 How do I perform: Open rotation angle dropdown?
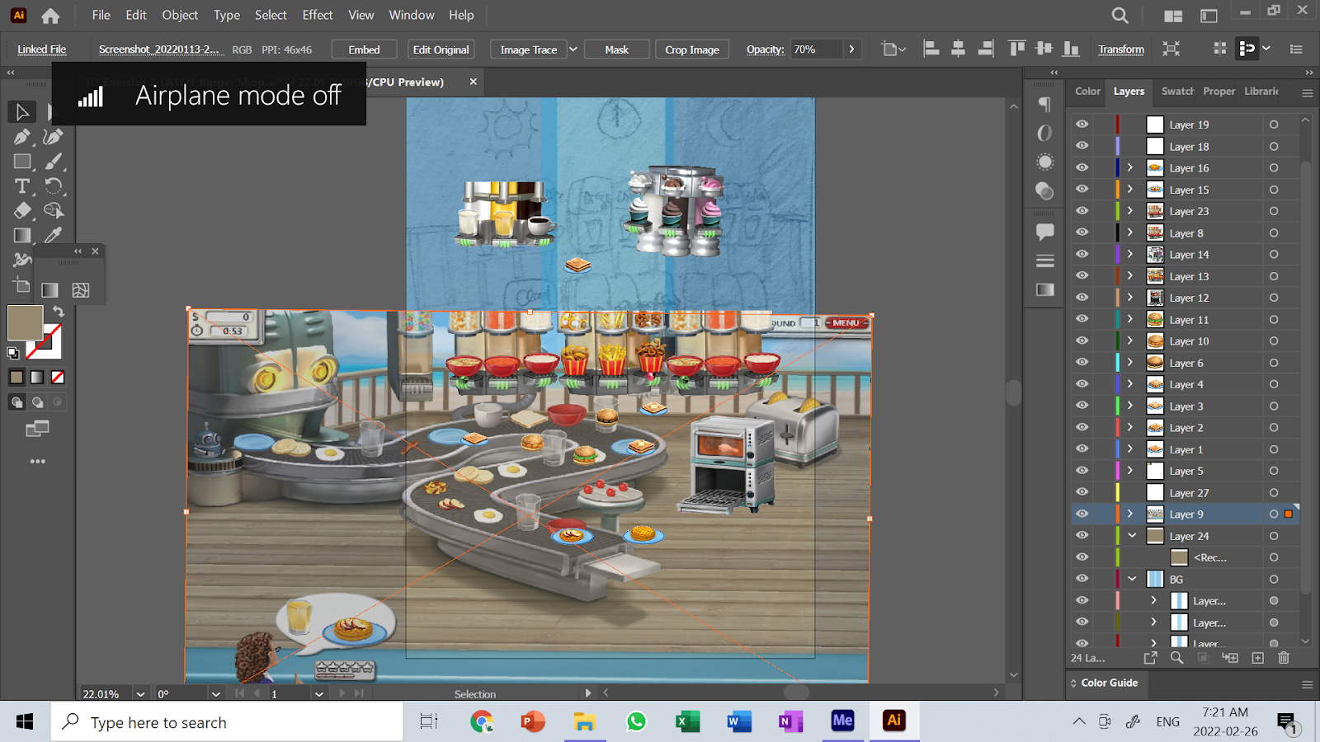216,694
